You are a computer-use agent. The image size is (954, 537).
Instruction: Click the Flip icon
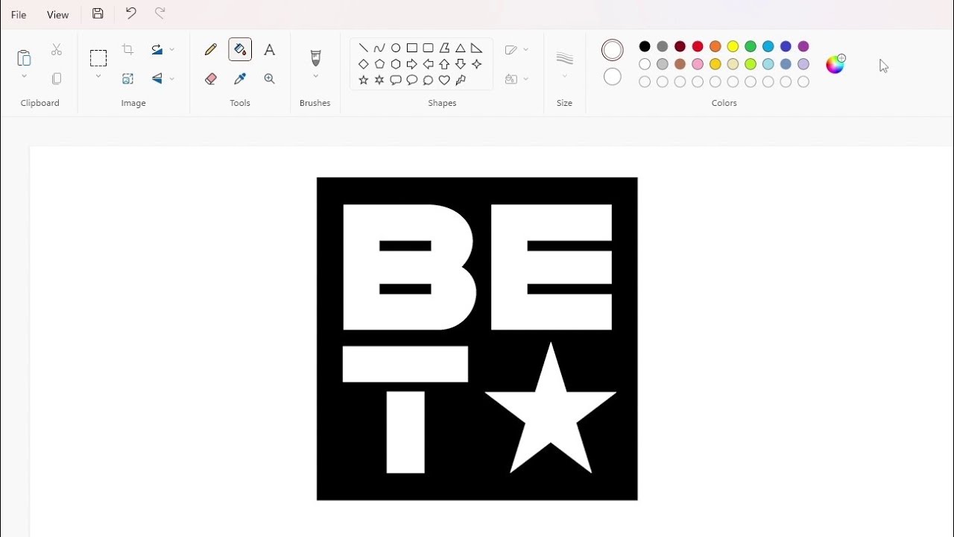(x=157, y=78)
